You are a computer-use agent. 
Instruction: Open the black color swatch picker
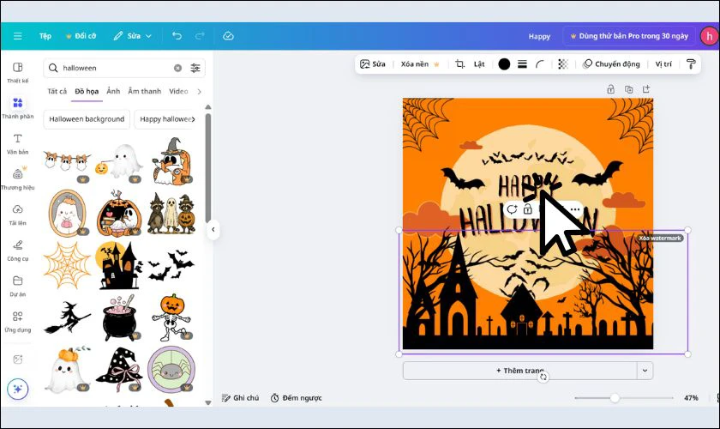coord(504,64)
